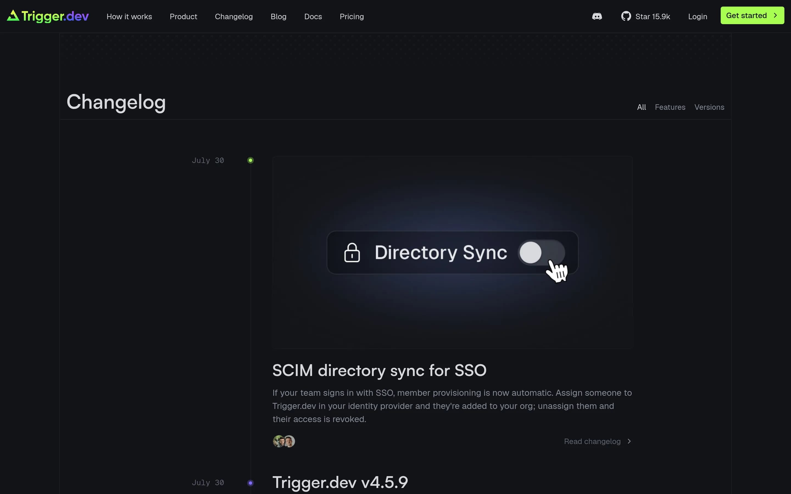Image resolution: width=791 pixels, height=494 pixels.
Task: Click the Get started button
Action: 752,15
